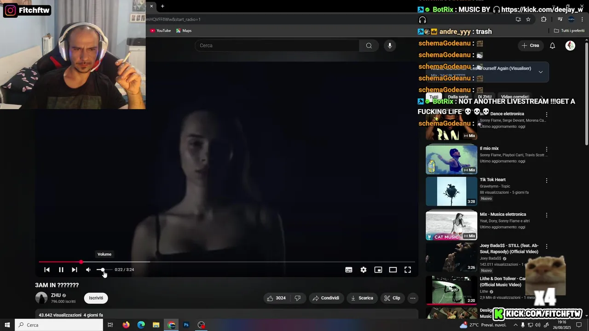This screenshot has width=589, height=331.
Task: Dislike the video with thumbs down
Action: 298,298
